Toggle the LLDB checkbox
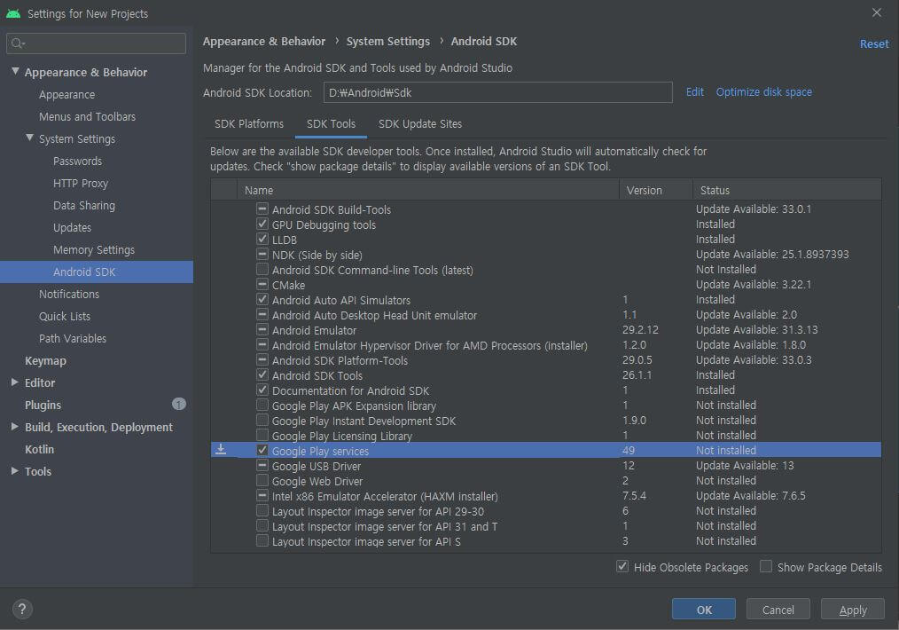This screenshot has height=630, width=899. point(262,239)
